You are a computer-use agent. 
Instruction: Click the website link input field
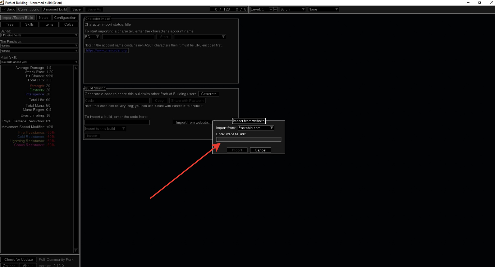pos(248,140)
